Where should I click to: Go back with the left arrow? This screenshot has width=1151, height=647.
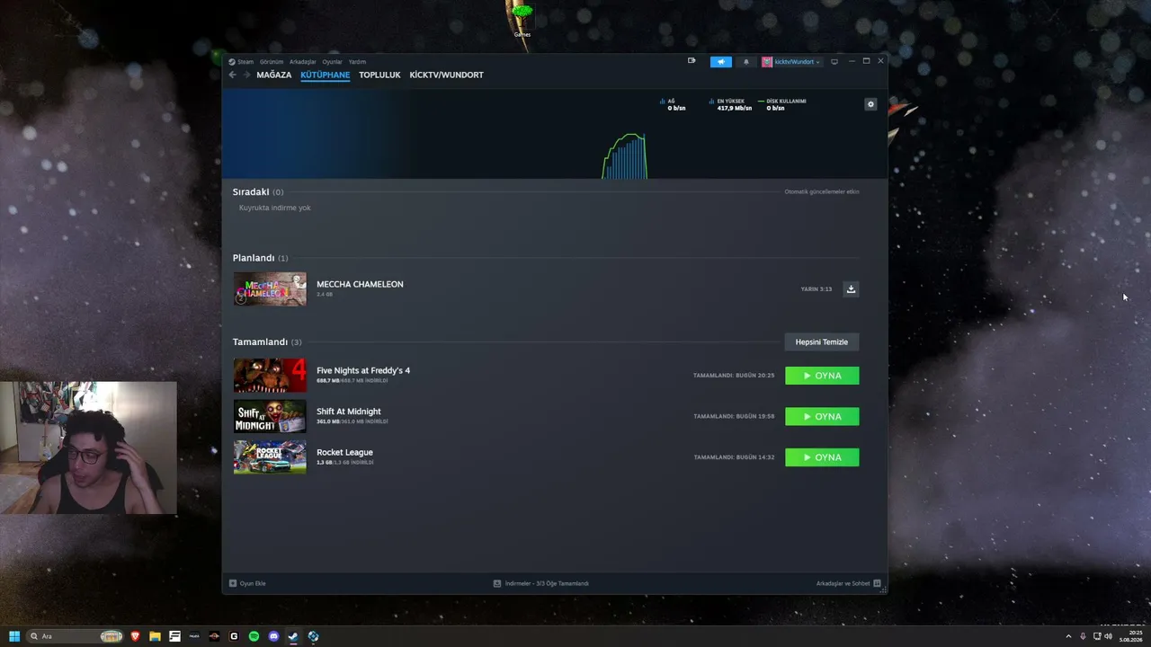[233, 75]
